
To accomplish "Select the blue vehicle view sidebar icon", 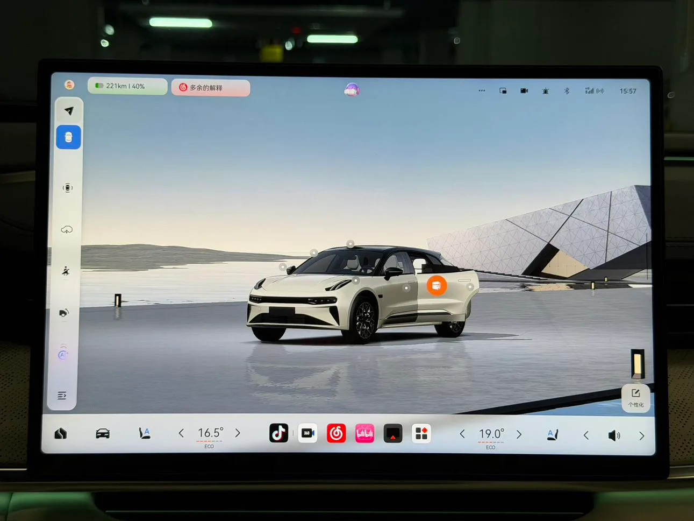I will [69, 137].
